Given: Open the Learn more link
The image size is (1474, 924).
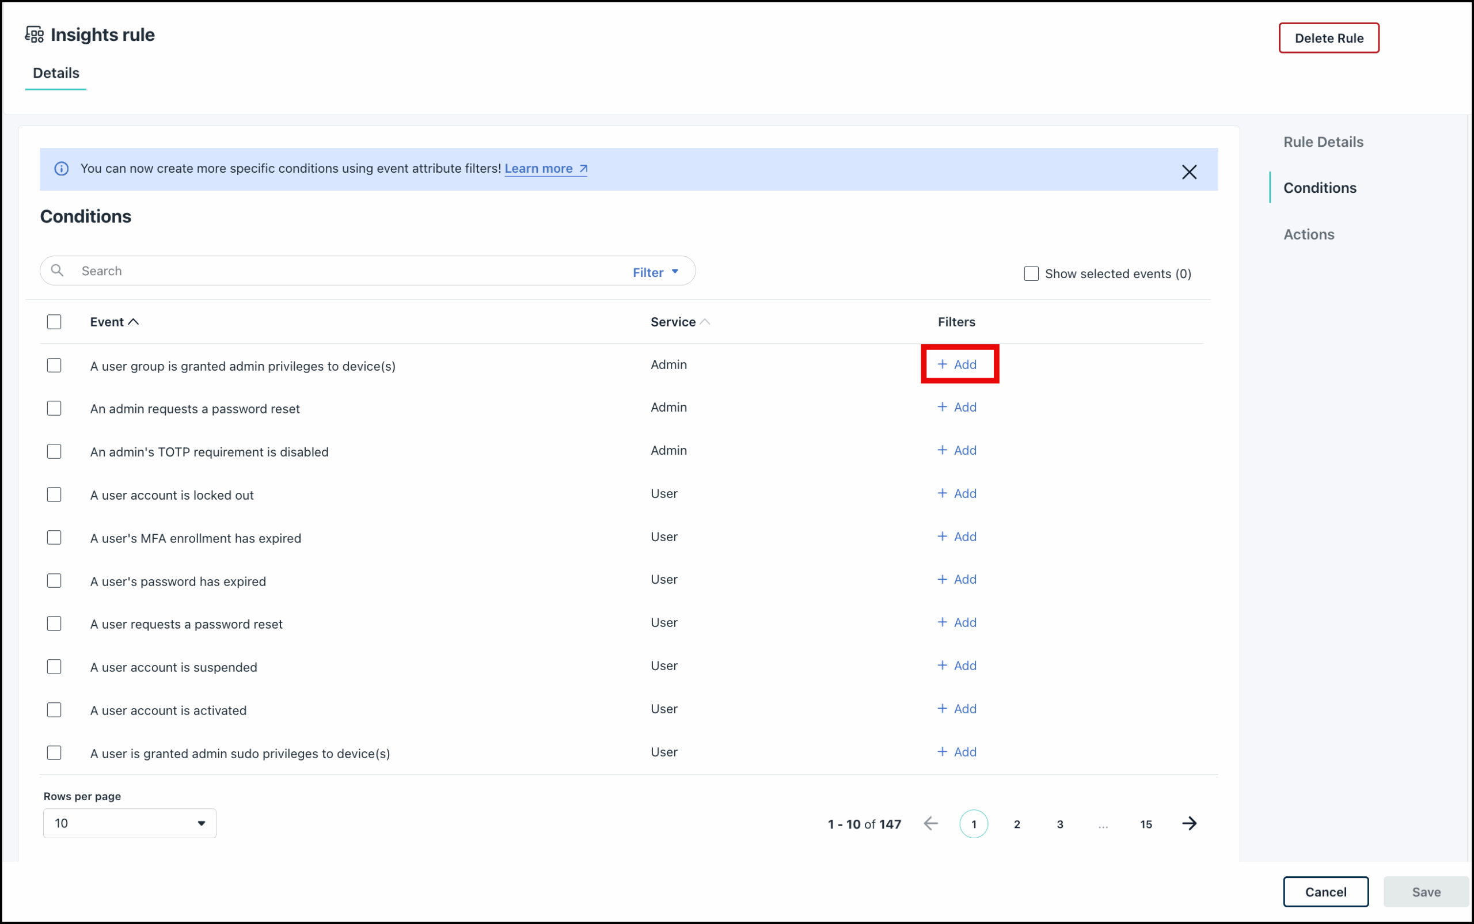Looking at the screenshot, I should [546, 169].
